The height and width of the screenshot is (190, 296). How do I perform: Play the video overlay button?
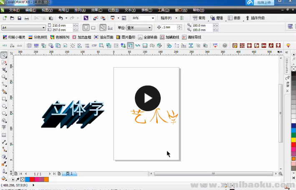(x=147, y=98)
